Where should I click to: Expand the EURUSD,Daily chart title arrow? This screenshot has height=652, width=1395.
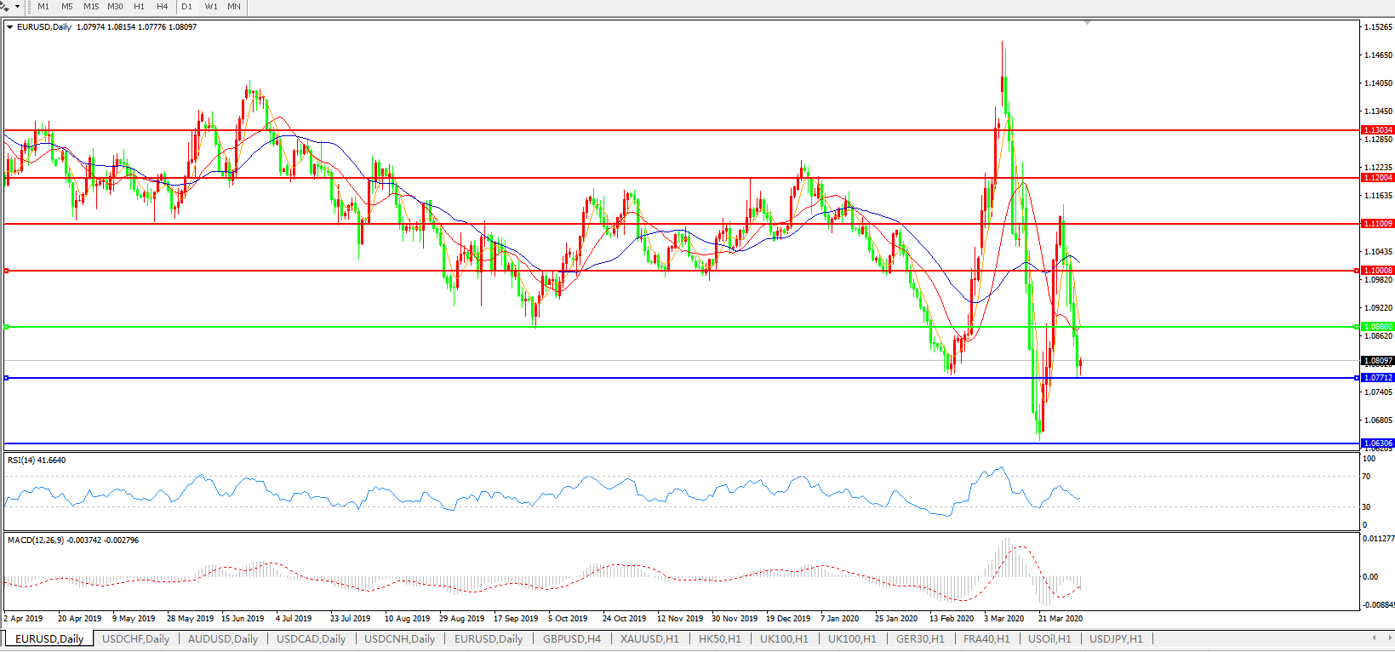coord(9,27)
